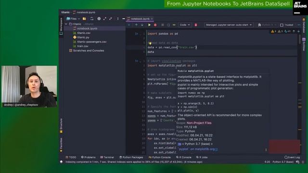
Task: Delete the cell with red trash icon
Action: pos(196,25)
